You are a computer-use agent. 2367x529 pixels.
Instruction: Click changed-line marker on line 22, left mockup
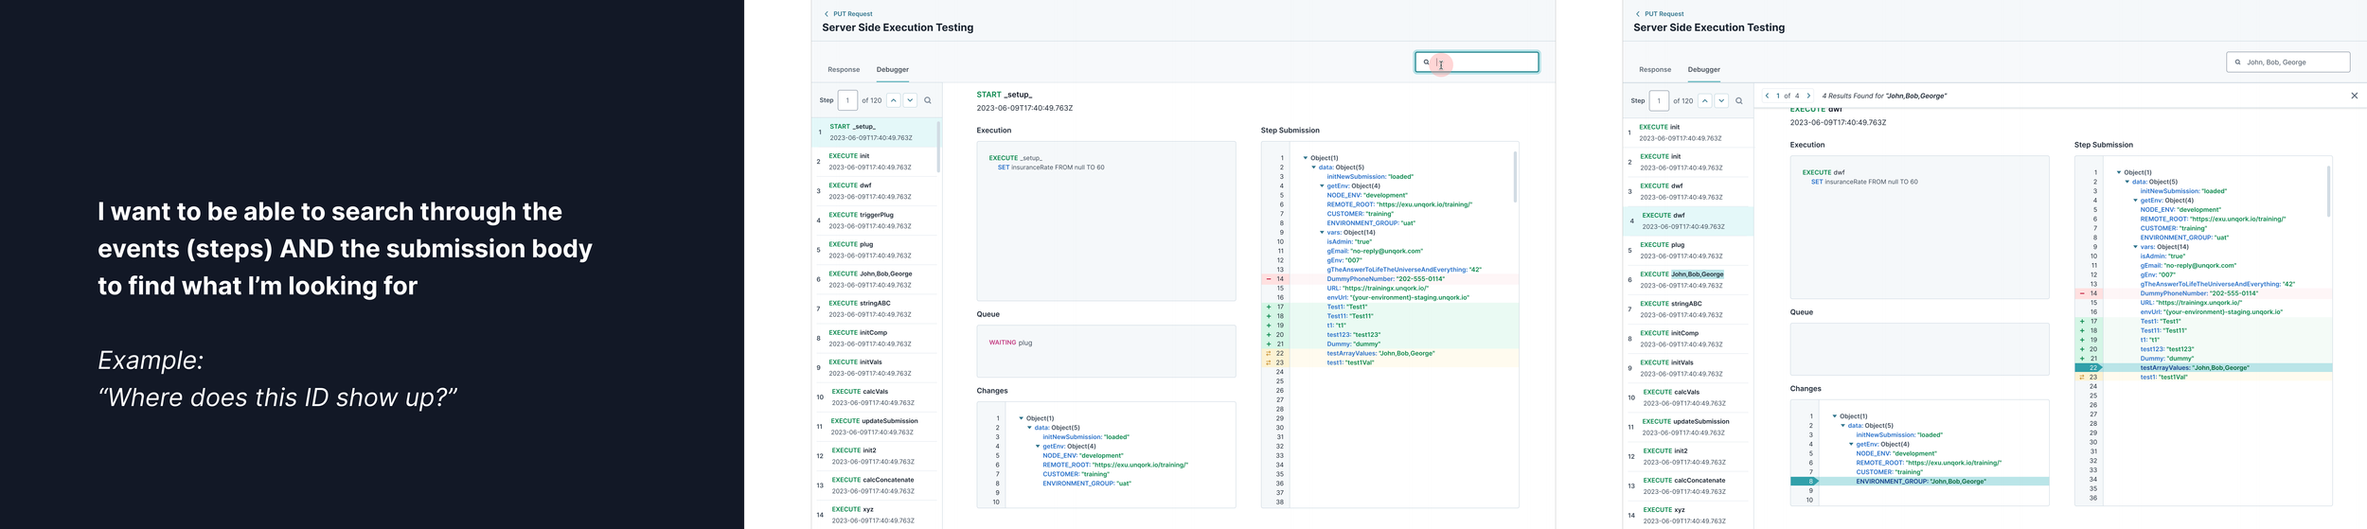tap(1269, 353)
